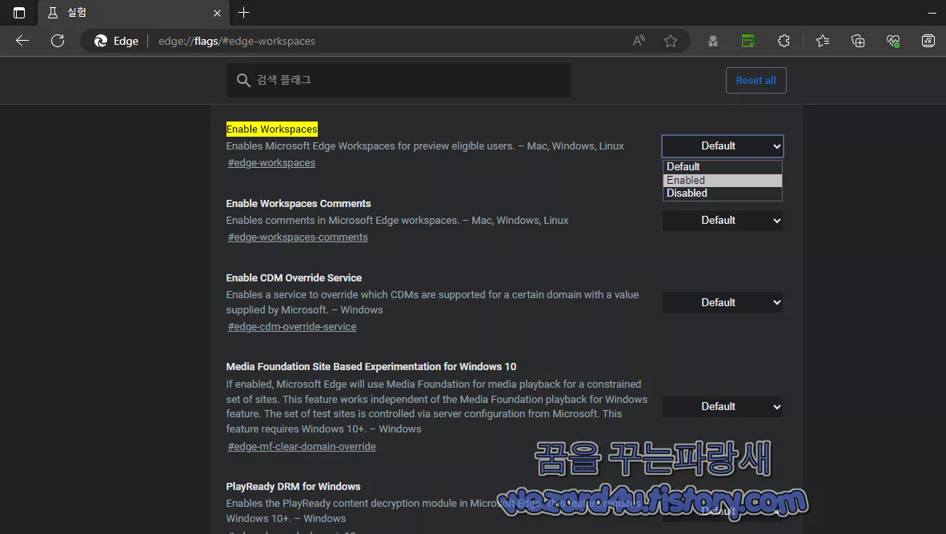Viewport: 946px width, 534px height.
Task: Click the Extensions puzzle icon
Action: pos(784,40)
